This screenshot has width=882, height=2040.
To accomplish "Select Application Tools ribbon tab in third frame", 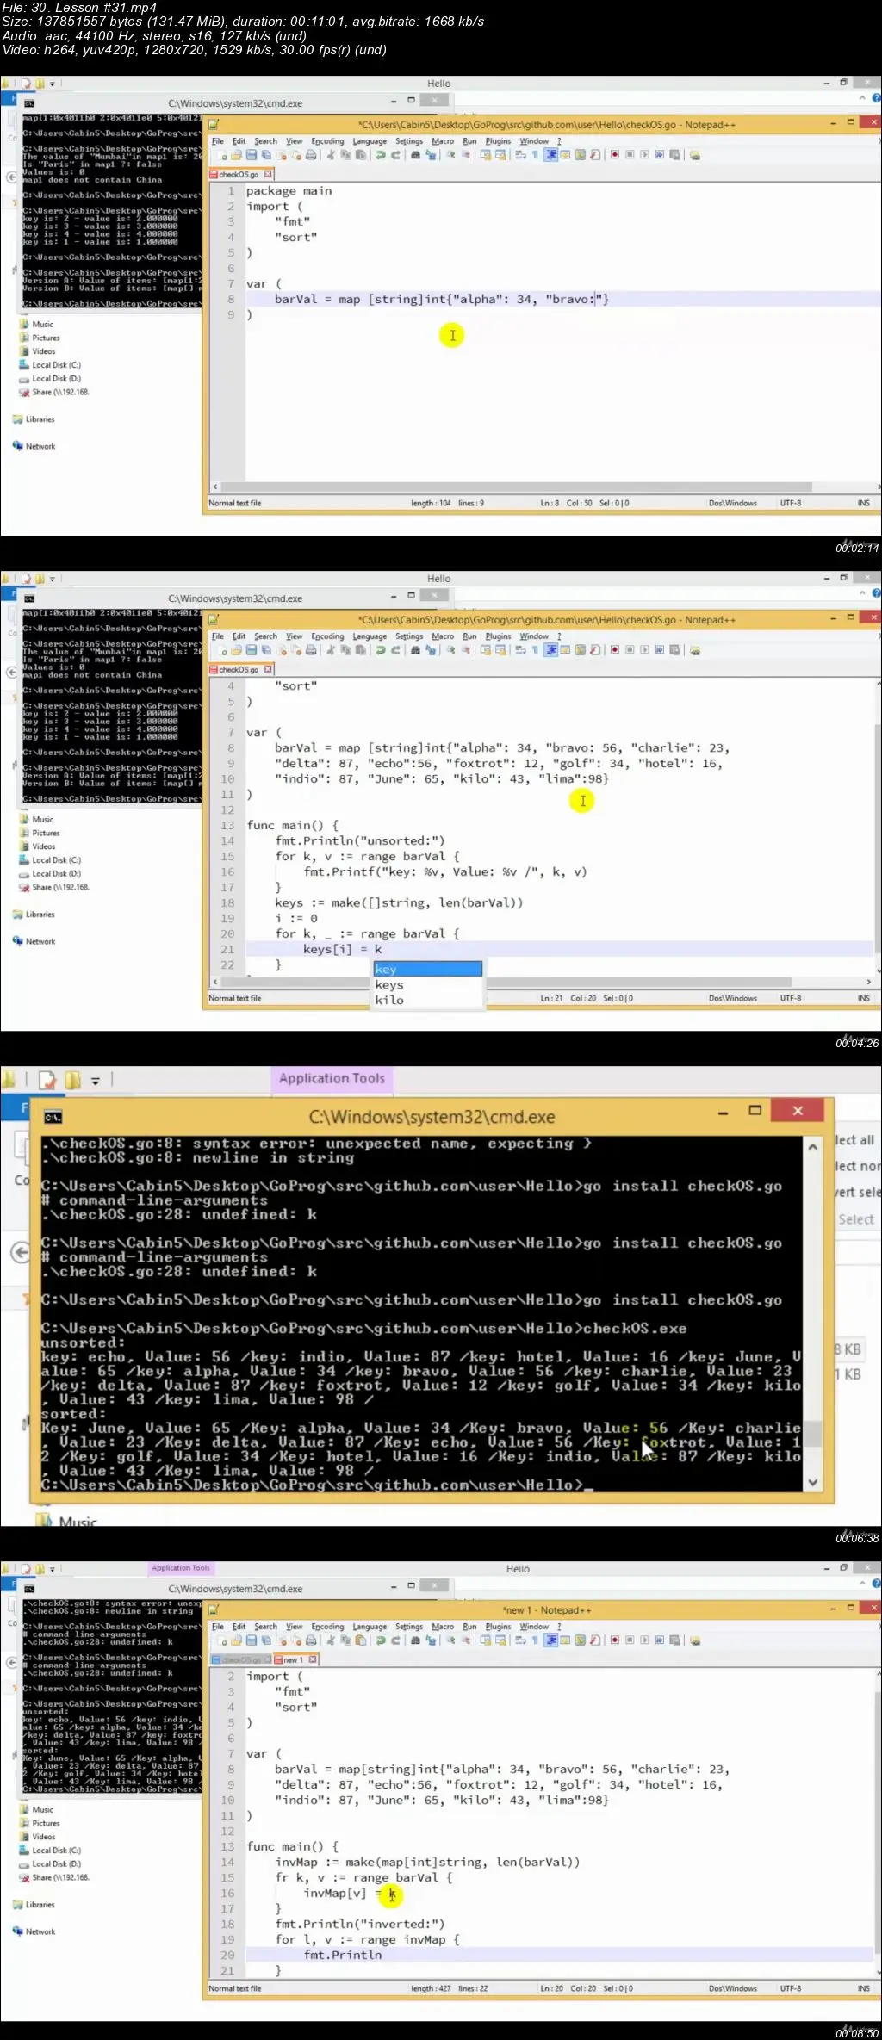I will pyautogui.click(x=332, y=1078).
